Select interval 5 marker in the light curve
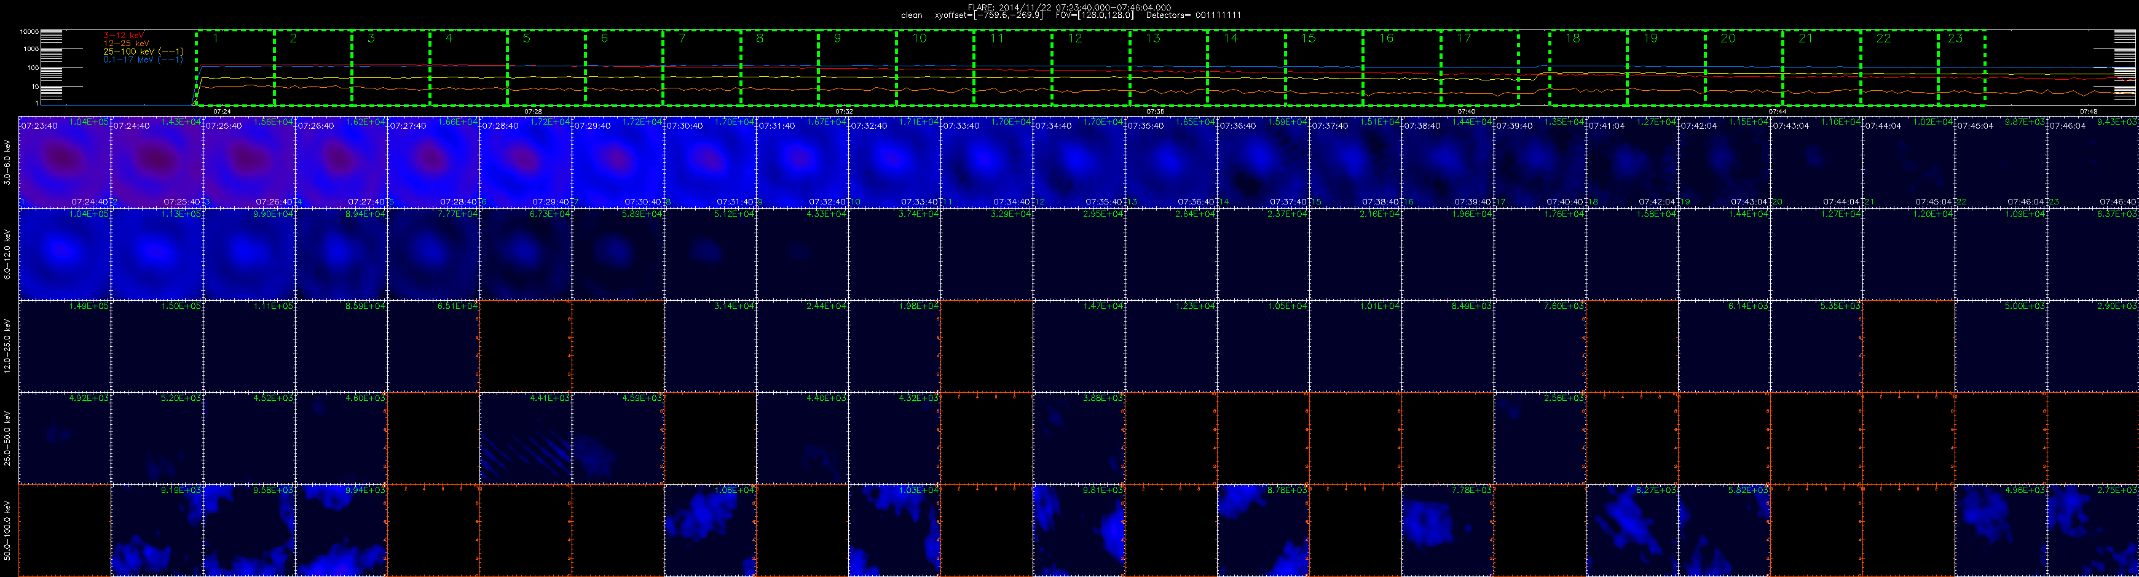This screenshot has width=2139, height=577. (526, 38)
